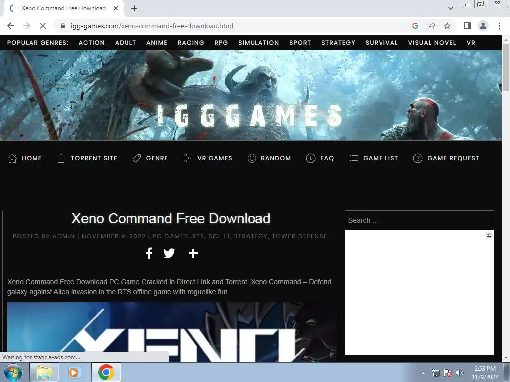Click the Google icon in address bar
The image size is (510, 382).
[x=415, y=26]
